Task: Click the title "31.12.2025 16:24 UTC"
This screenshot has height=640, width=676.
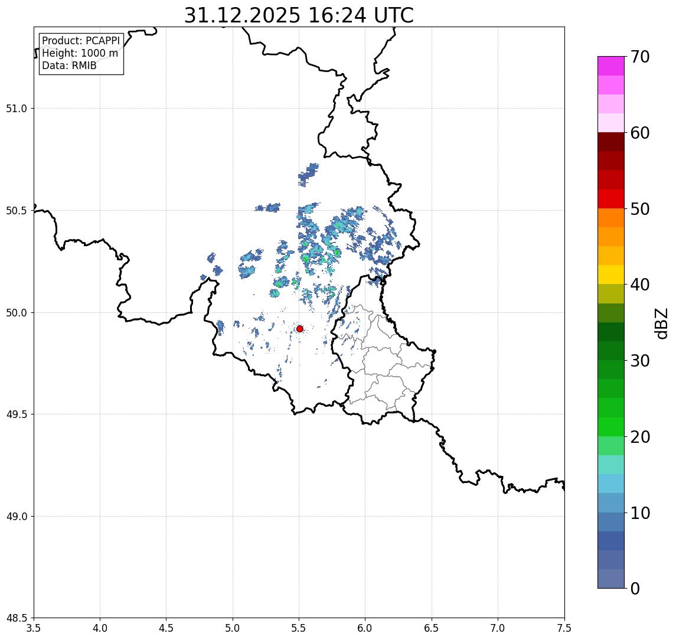Action: tap(299, 15)
